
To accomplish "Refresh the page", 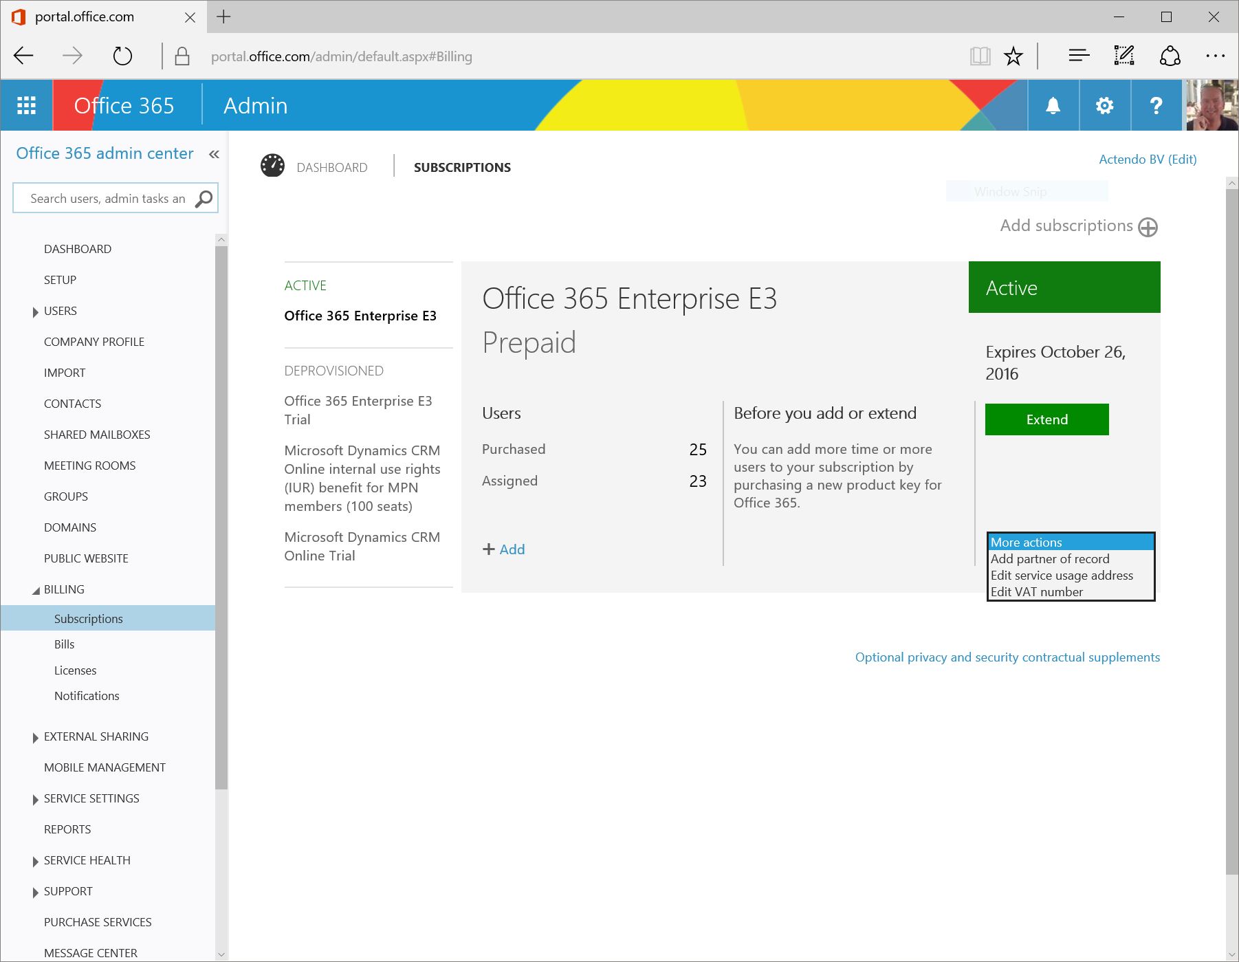I will point(122,56).
